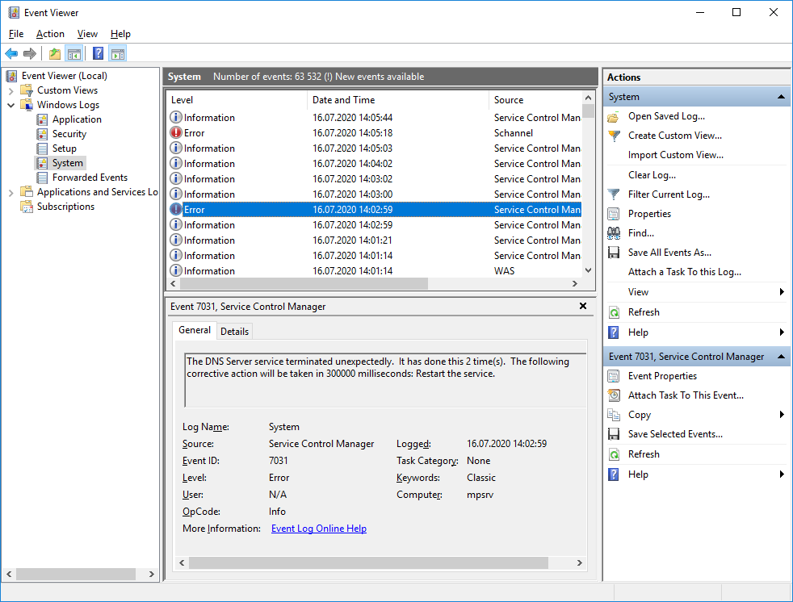Open the Action menu
793x602 pixels.
pos(50,34)
